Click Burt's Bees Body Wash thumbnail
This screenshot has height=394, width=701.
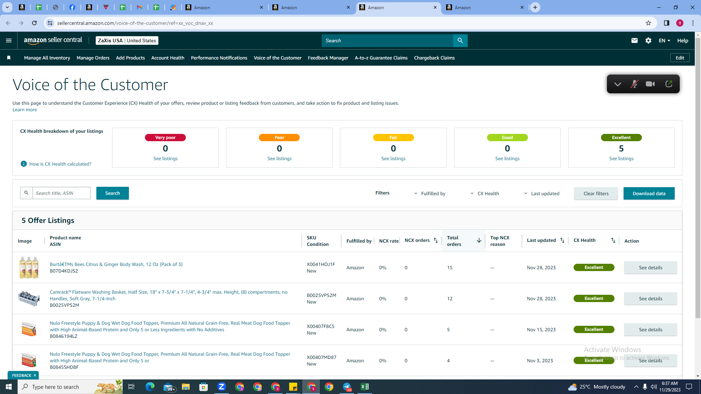(29, 267)
